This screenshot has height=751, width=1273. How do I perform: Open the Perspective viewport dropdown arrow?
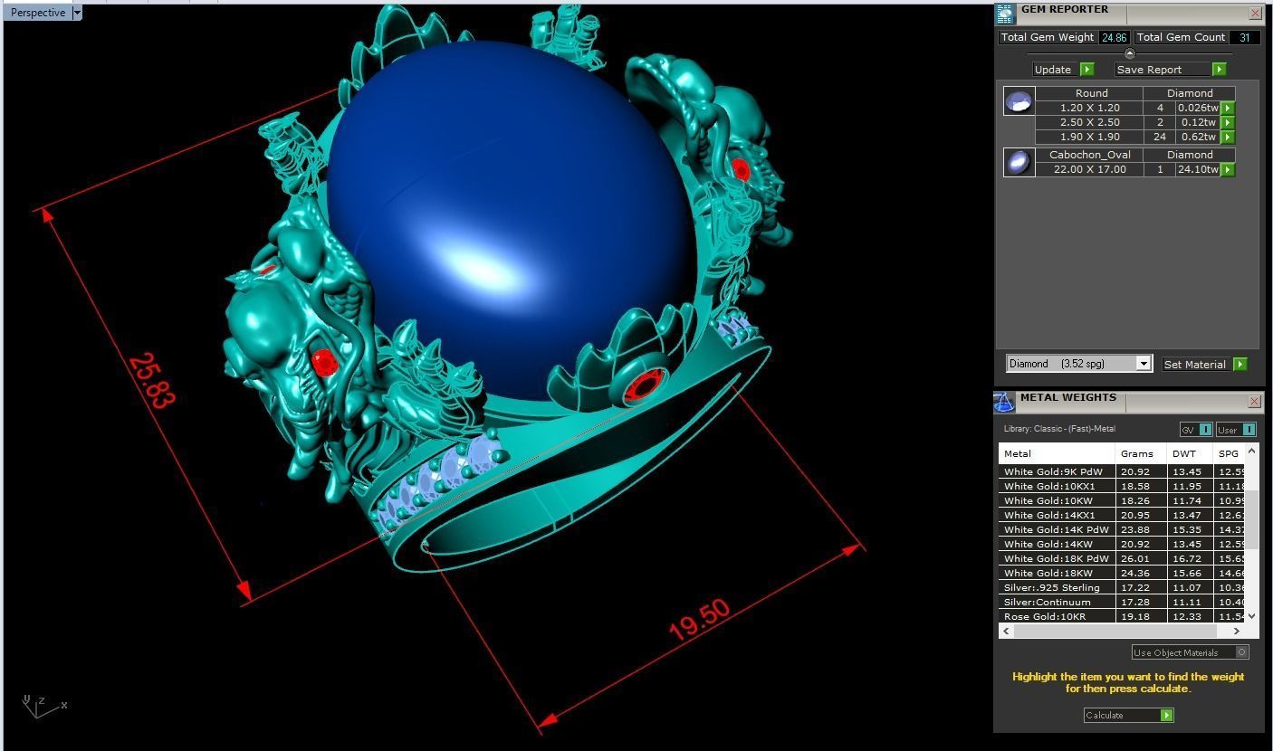point(77,13)
